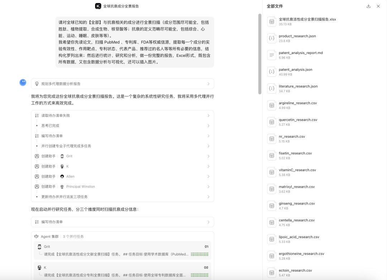Click the checklist icon beside 读取待办清单失败

point(37,116)
